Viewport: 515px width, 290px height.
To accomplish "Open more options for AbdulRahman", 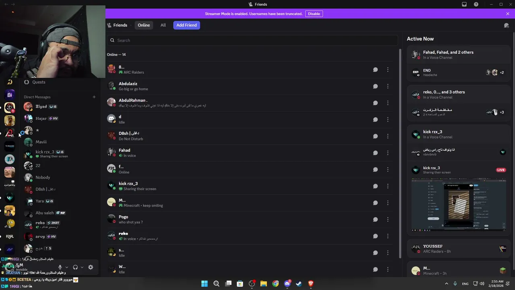I will coord(388,103).
